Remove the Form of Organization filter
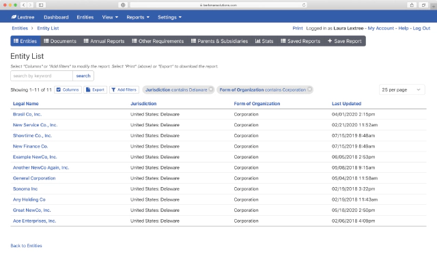Screen dimensions: 437x267 click(309, 89)
